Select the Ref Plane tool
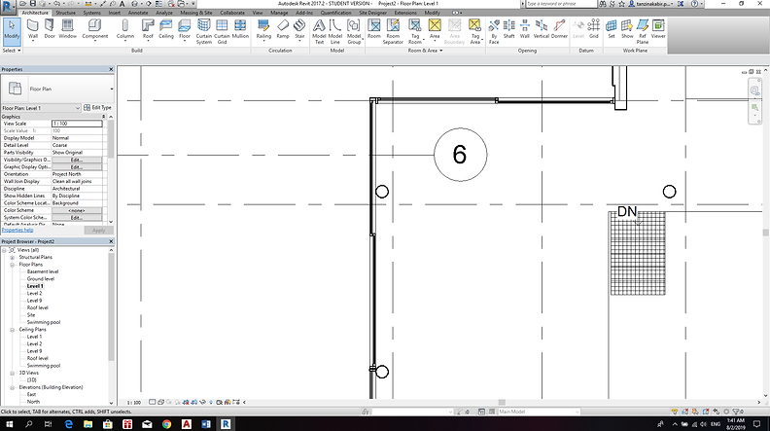Screen dimensions: 770x431 [x=643, y=32]
